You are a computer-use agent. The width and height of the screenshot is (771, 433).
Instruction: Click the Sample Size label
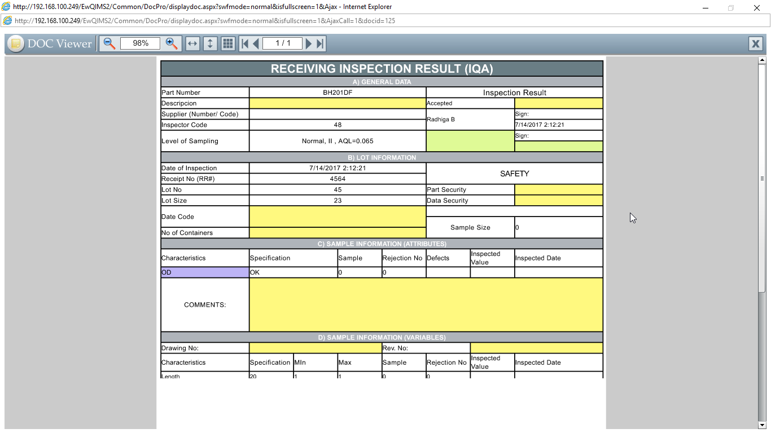(470, 227)
